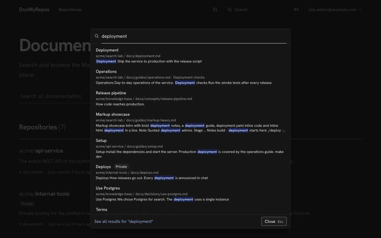Open the Setup search result

coord(190,148)
